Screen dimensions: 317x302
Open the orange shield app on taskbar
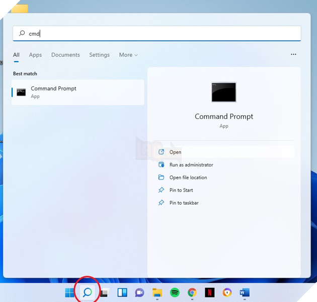[227, 292]
